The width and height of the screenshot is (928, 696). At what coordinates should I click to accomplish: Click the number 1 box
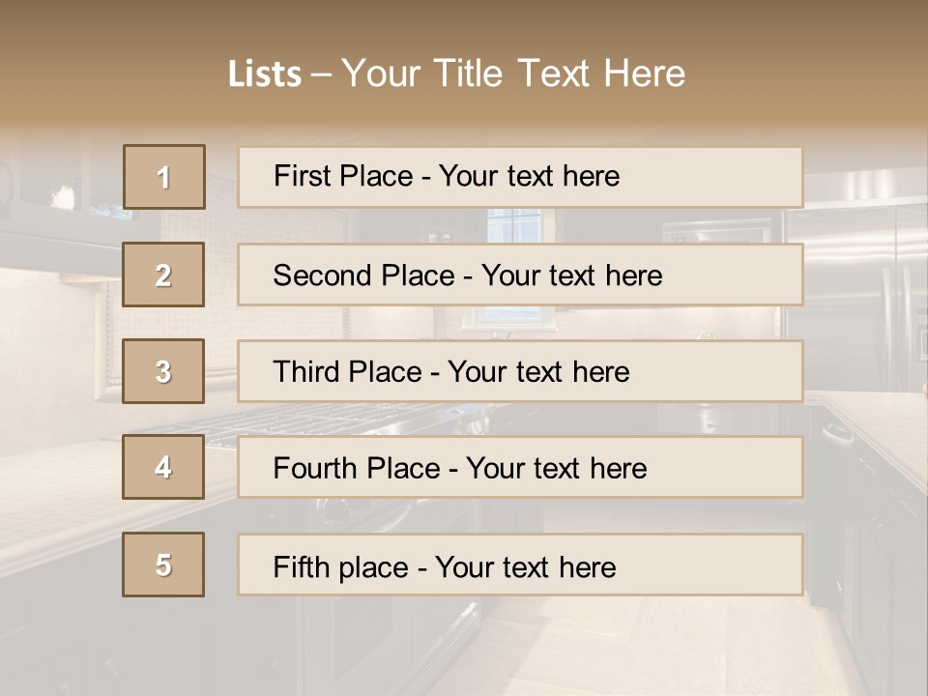click(164, 177)
